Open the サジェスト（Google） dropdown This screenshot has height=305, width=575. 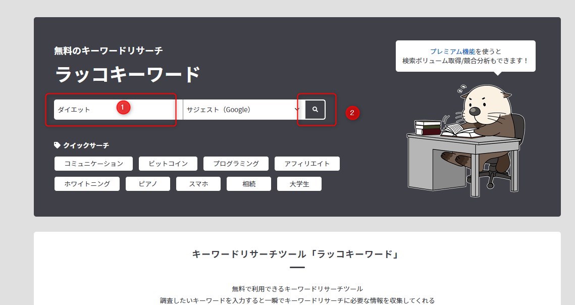click(x=242, y=110)
